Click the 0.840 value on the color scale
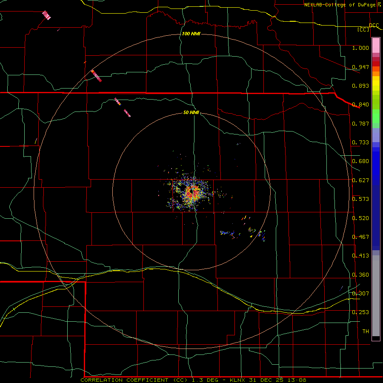Screen dimensions: 383x383 tap(360, 105)
